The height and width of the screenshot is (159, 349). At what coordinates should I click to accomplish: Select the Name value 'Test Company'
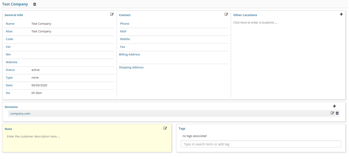coord(41,24)
